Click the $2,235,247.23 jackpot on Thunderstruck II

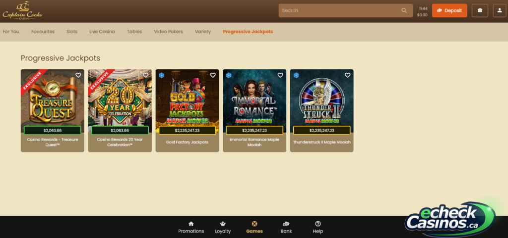(321, 131)
